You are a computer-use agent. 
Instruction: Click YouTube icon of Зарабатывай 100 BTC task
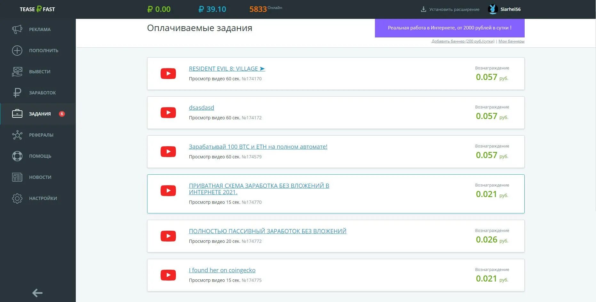point(168,152)
